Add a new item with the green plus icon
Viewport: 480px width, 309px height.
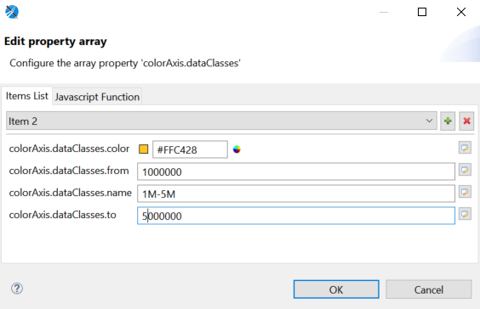click(448, 121)
